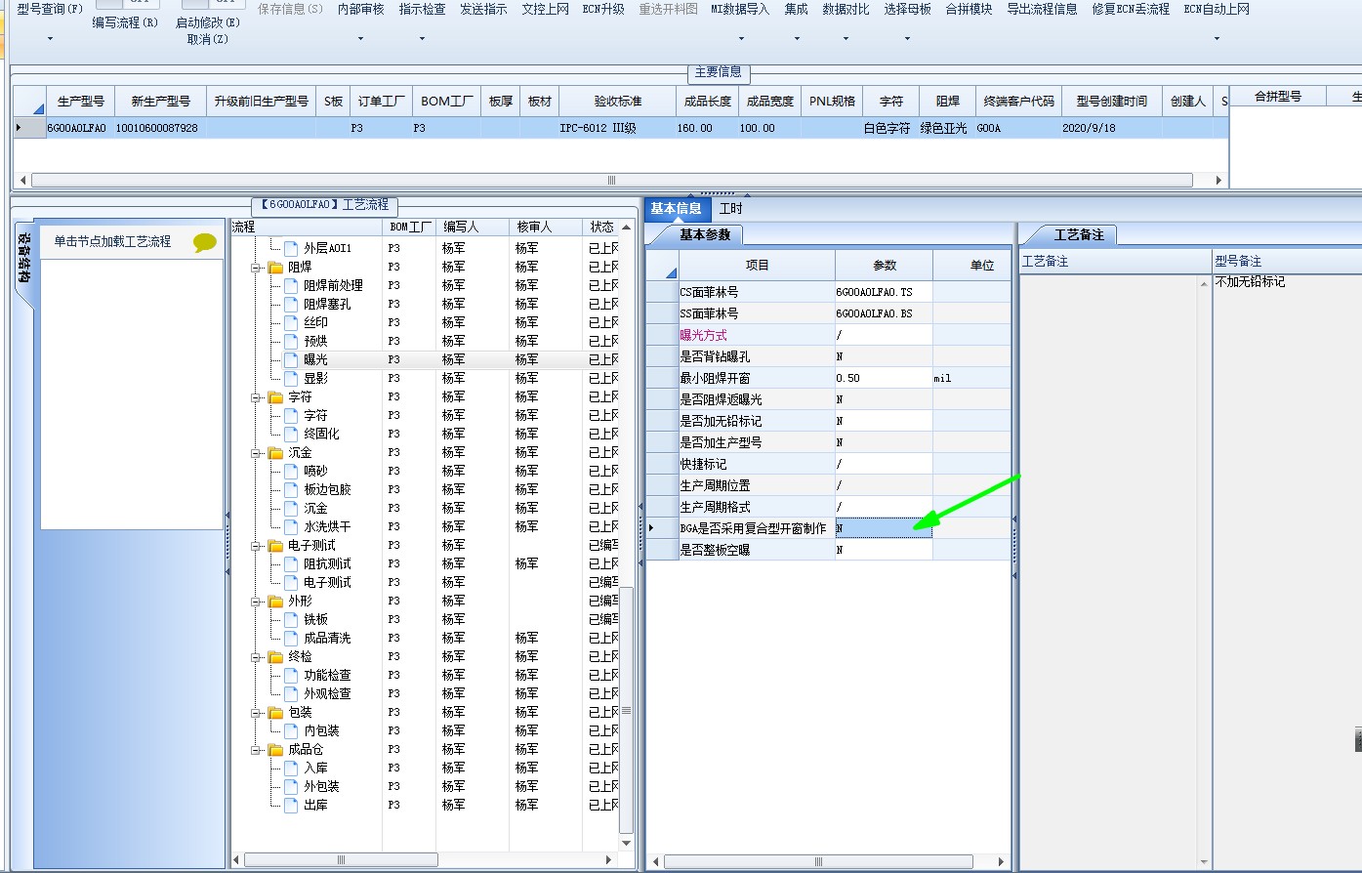
Task: Collapse the 电子测试 tree node
Action: tap(256, 546)
